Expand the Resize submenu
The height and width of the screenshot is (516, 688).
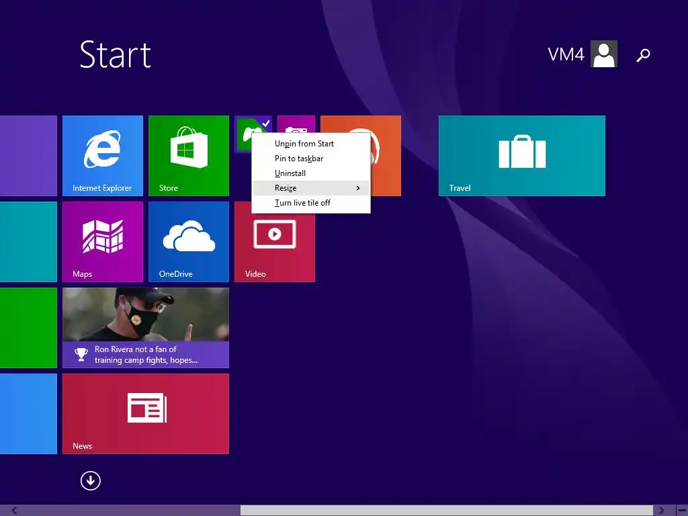[x=311, y=188]
